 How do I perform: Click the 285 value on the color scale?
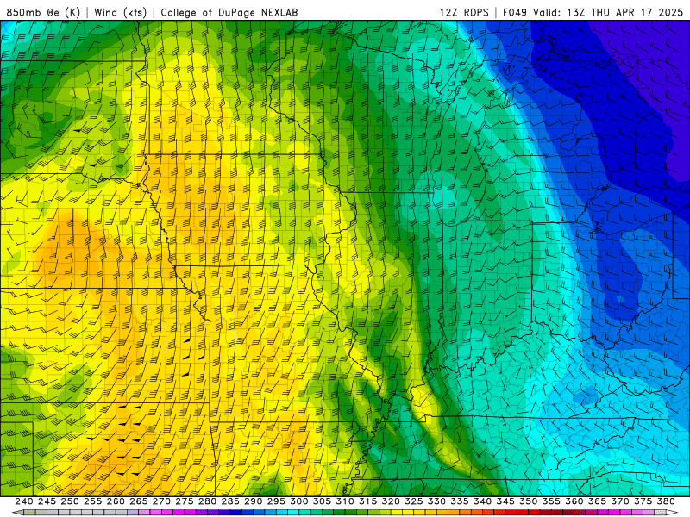pos(230,501)
